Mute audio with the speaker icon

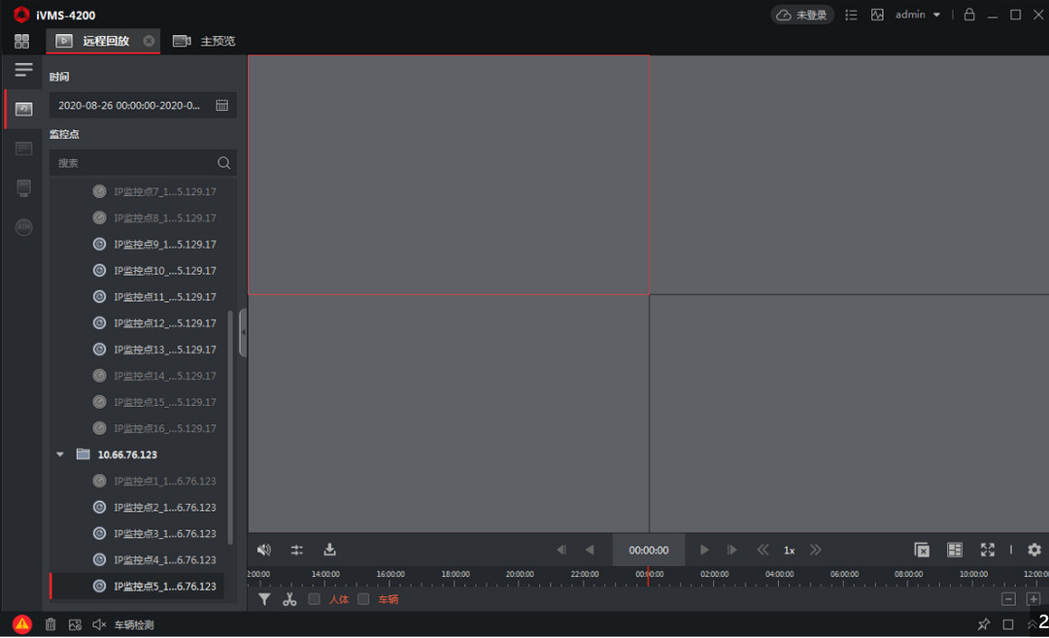263,550
